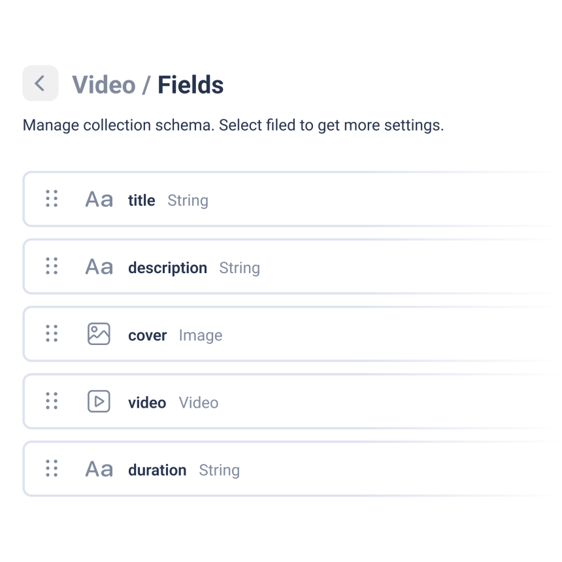Click the play icon beside video field
The width and height of the screenshot is (562, 562).
pos(99,401)
